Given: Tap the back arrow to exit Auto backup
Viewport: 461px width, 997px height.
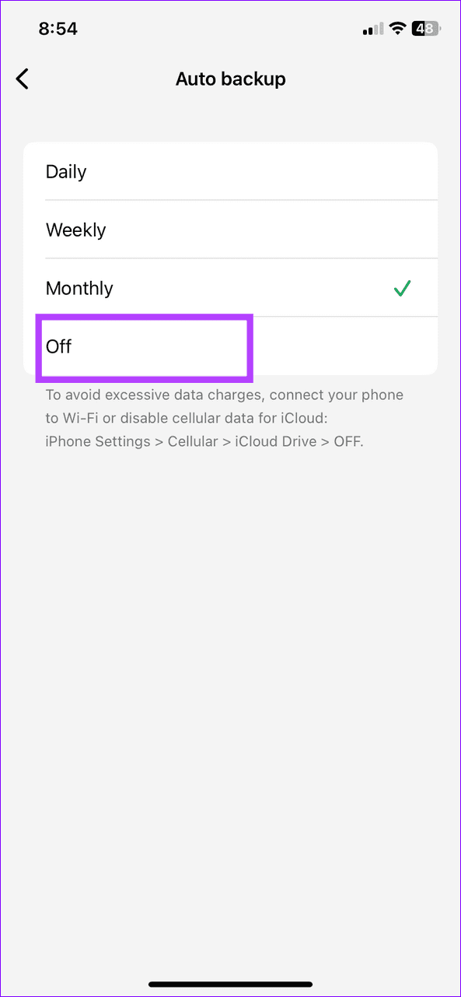Looking at the screenshot, I should (22, 79).
